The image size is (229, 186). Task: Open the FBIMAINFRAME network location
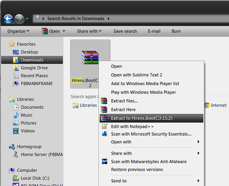[37, 84]
